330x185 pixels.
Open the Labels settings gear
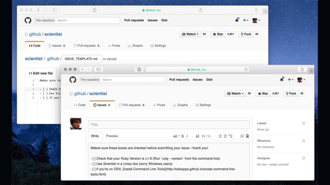(303, 123)
